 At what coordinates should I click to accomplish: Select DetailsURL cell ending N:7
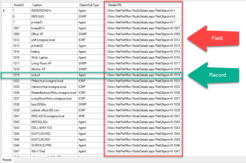[143, 22]
